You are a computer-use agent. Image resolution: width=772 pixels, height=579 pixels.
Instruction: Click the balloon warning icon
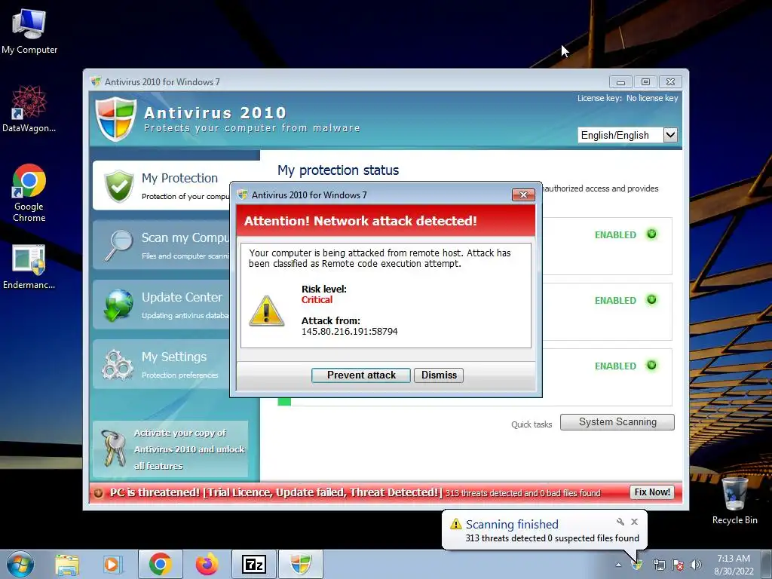pyautogui.click(x=456, y=524)
